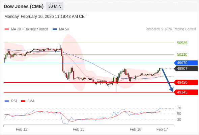Click the 50535 resistance level label
This screenshot has height=135, width=199.
pos(182,43)
